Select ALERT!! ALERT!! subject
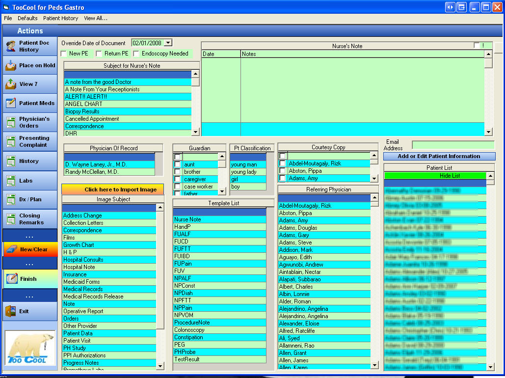This screenshot has height=378, width=505. click(x=128, y=97)
